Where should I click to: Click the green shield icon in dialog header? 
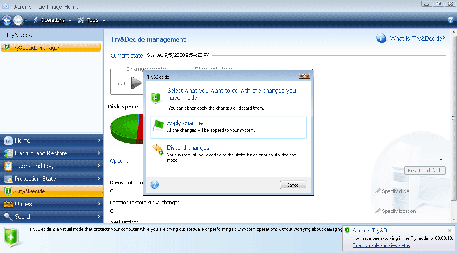[x=156, y=98]
